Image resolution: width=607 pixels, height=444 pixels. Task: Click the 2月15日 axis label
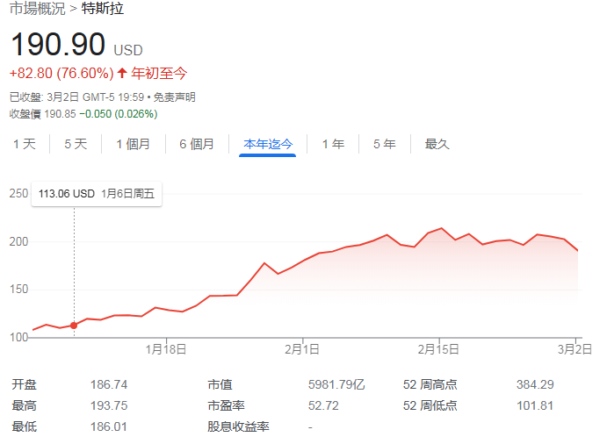438,349
